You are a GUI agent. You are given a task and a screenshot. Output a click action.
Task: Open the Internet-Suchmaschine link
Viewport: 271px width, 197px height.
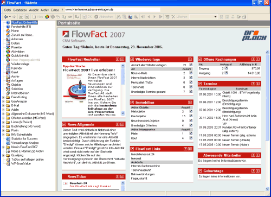[x=145, y=166]
